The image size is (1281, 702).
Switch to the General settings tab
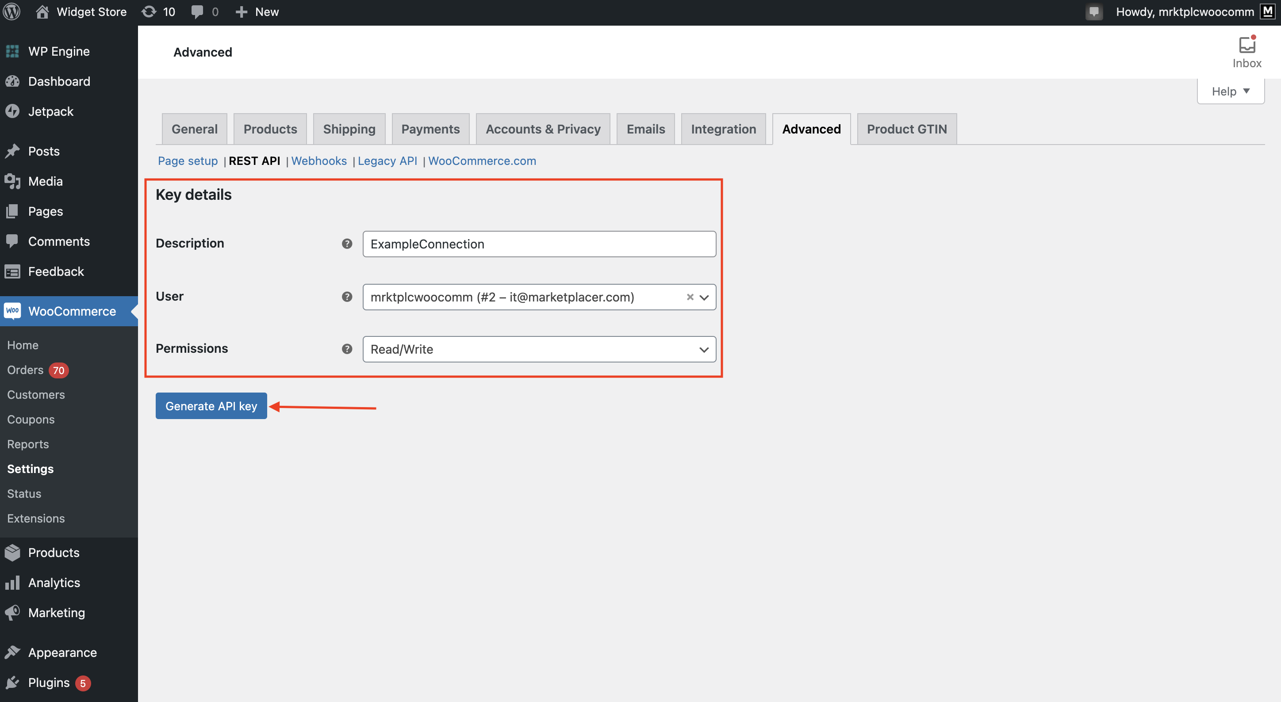[195, 129]
